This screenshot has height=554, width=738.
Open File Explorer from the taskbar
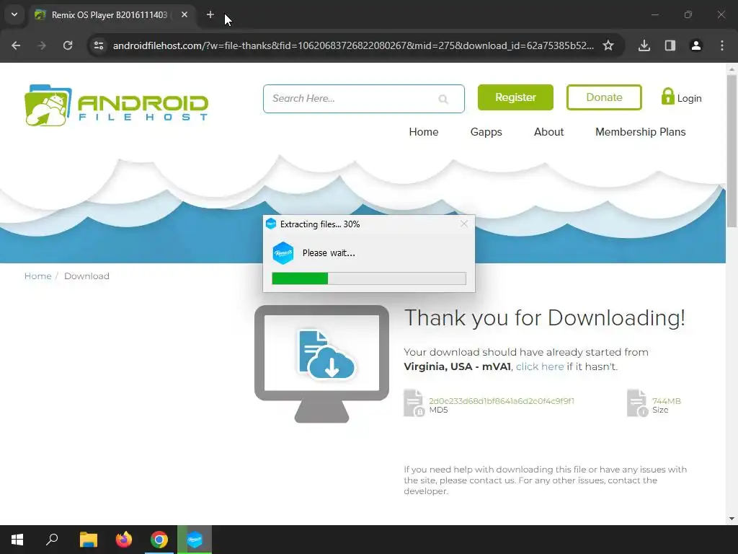point(89,540)
